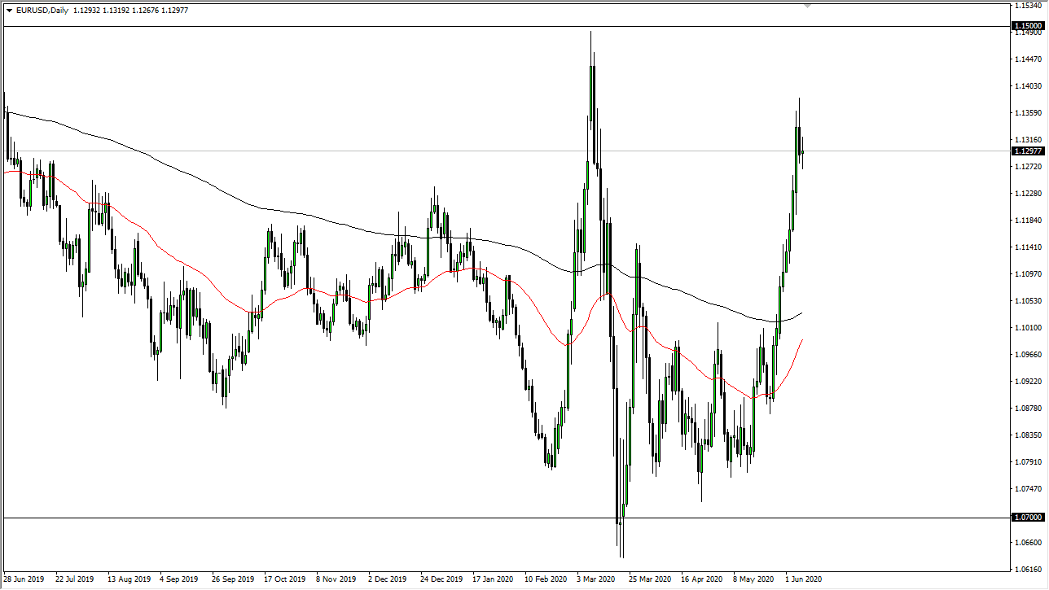
Task: Click the gray chart shift triangle marker
Action: tap(808, 6)
